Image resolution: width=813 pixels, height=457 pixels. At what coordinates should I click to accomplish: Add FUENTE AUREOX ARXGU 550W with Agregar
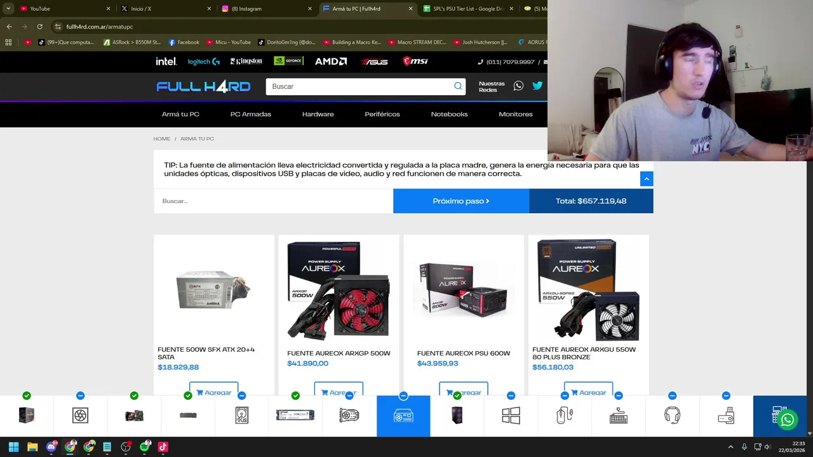click(588, 392)
